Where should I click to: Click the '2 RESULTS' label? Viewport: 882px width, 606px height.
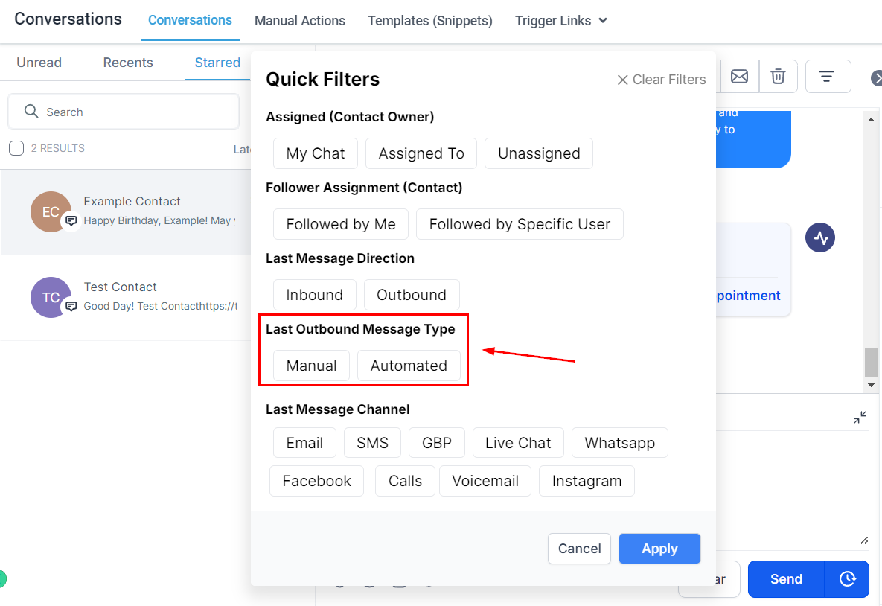[x=57, y=149]
